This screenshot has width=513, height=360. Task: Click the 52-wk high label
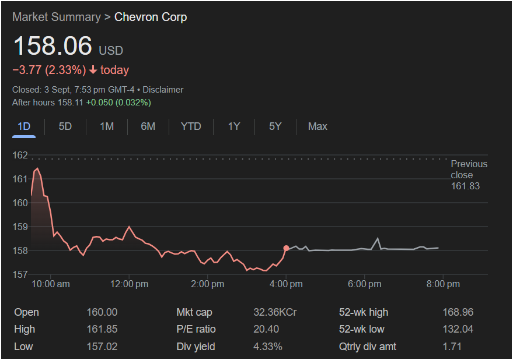364,312
